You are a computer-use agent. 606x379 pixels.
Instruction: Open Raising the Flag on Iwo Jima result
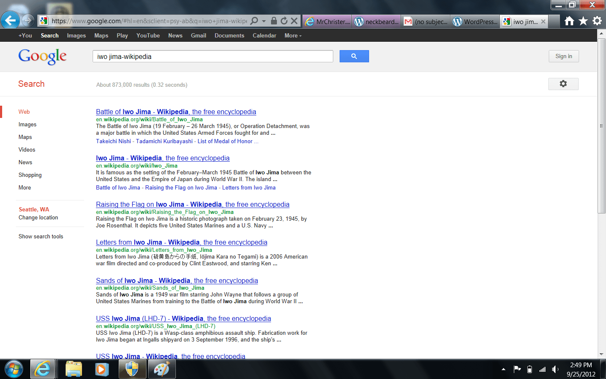(x=193, y=204)
